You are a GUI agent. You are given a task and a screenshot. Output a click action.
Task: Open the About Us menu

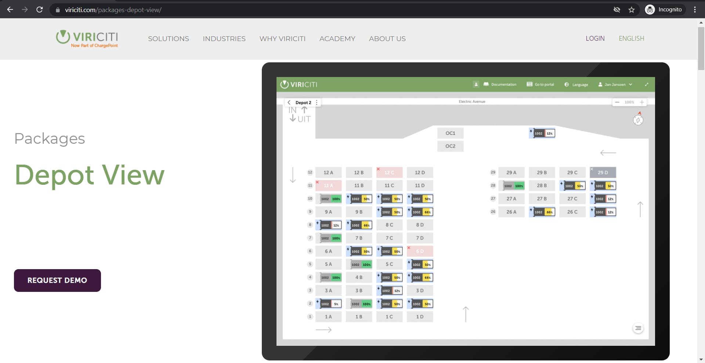pyautogui.click(x=387, y=38)
